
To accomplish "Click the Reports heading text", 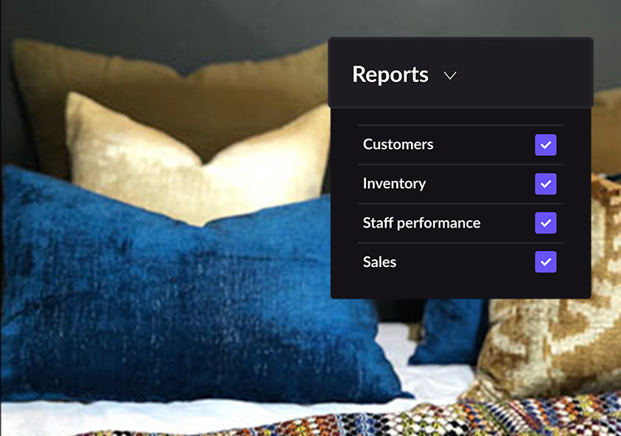I will tap(390, 75).
